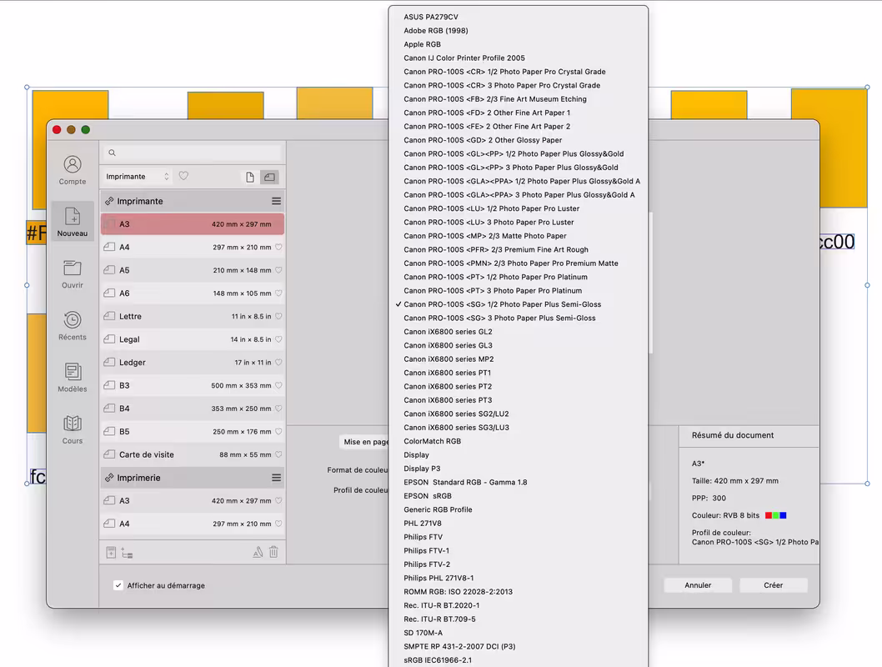882x667 pixels.
Task: Favorite the Lettre preset heart
Action: pos(278,316)
